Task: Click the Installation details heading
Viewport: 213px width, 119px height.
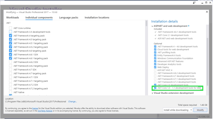Action: [165, 21]
